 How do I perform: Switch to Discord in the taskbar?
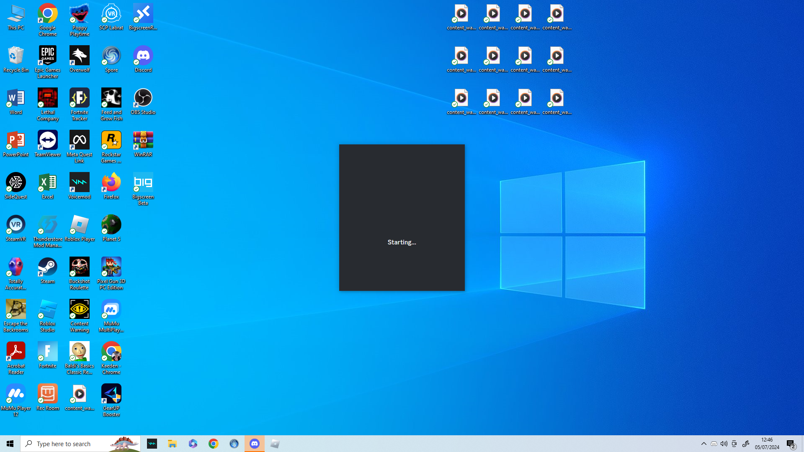[x=254, y=444]
